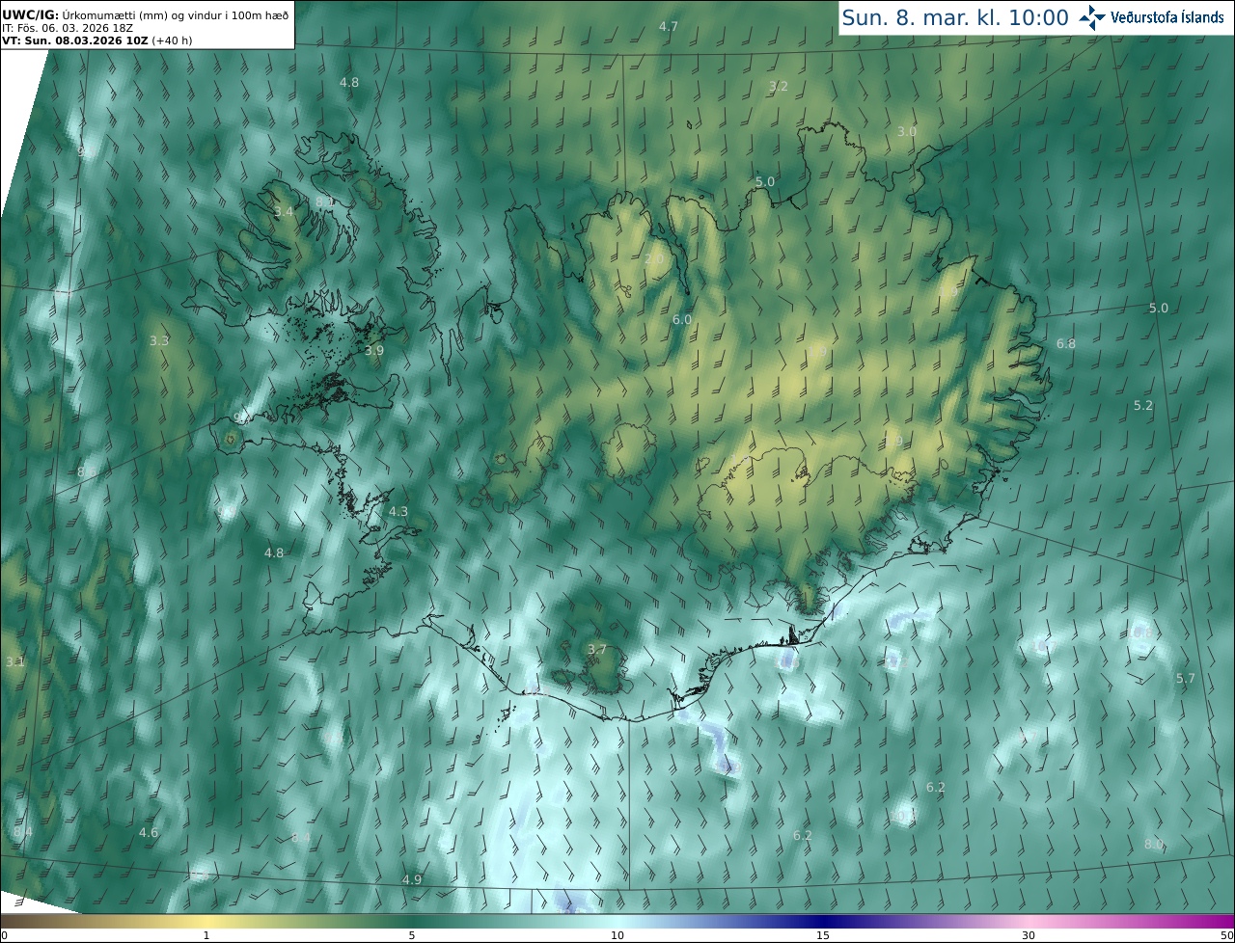Click the color scale tick labeled 5

(x=412, y=935)
